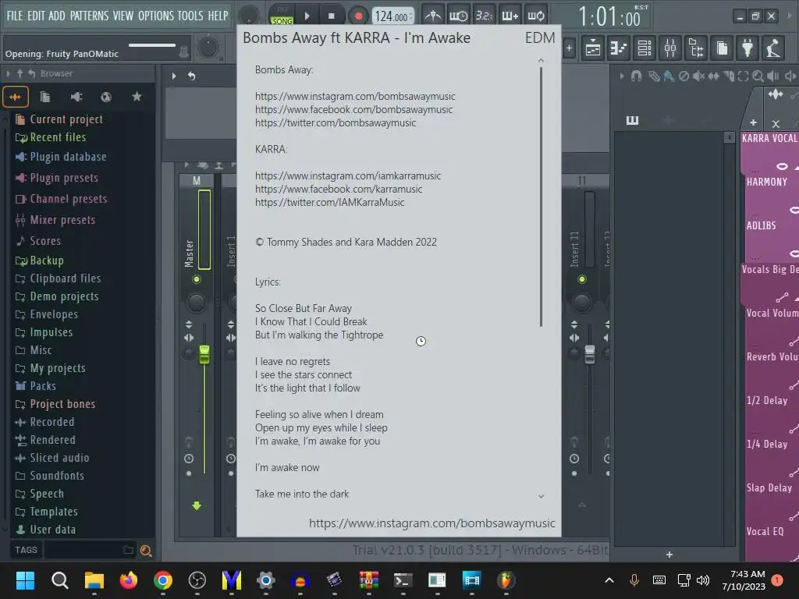Select the playlist zoom magnifier tool
799x599 pixels.
tap(758, 76)
